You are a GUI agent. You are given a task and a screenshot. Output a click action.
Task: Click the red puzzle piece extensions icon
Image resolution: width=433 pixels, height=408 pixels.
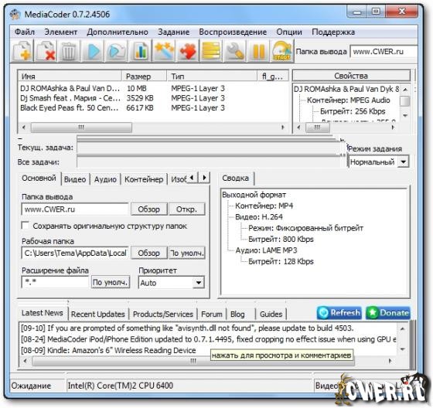pos(188,51)
